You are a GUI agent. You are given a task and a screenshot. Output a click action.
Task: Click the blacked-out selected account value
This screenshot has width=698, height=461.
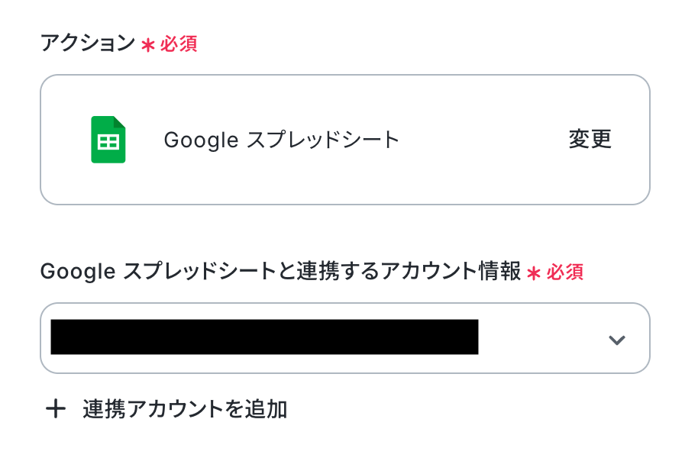[x=264, y=337]
